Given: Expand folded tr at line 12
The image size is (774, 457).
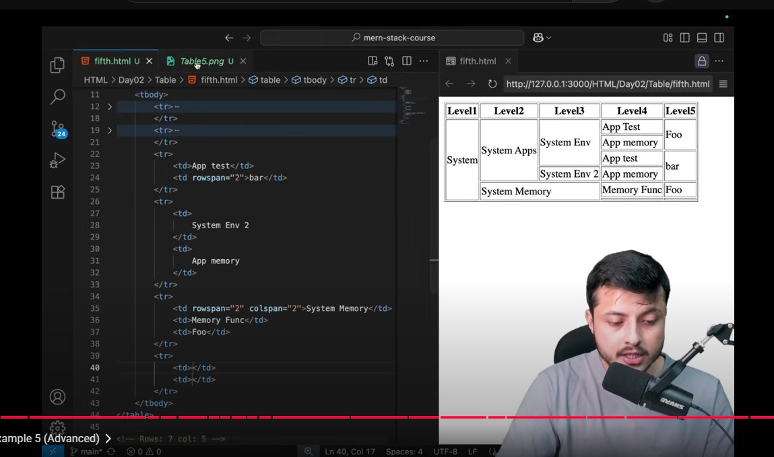Looking at the screenshot, I should [110, 106].
